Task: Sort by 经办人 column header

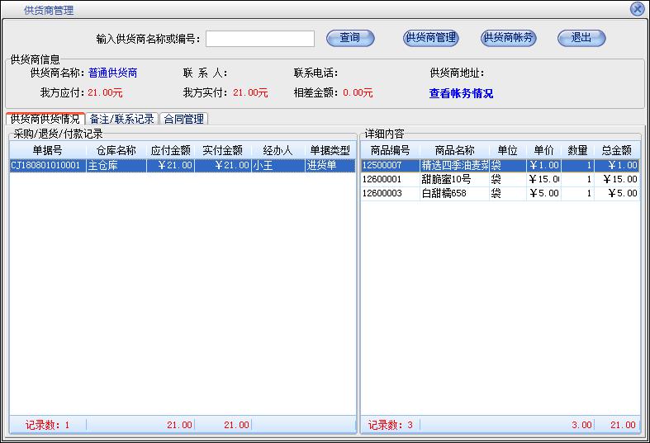Action: coord(278,151)
